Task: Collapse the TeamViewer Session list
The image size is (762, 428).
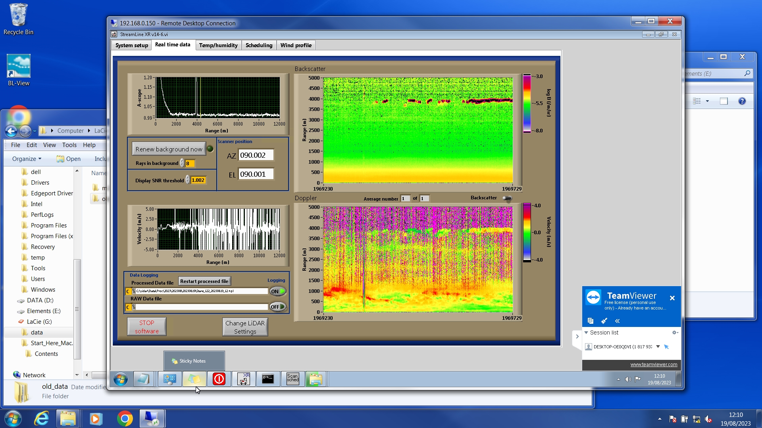Action: click(586, 332)
